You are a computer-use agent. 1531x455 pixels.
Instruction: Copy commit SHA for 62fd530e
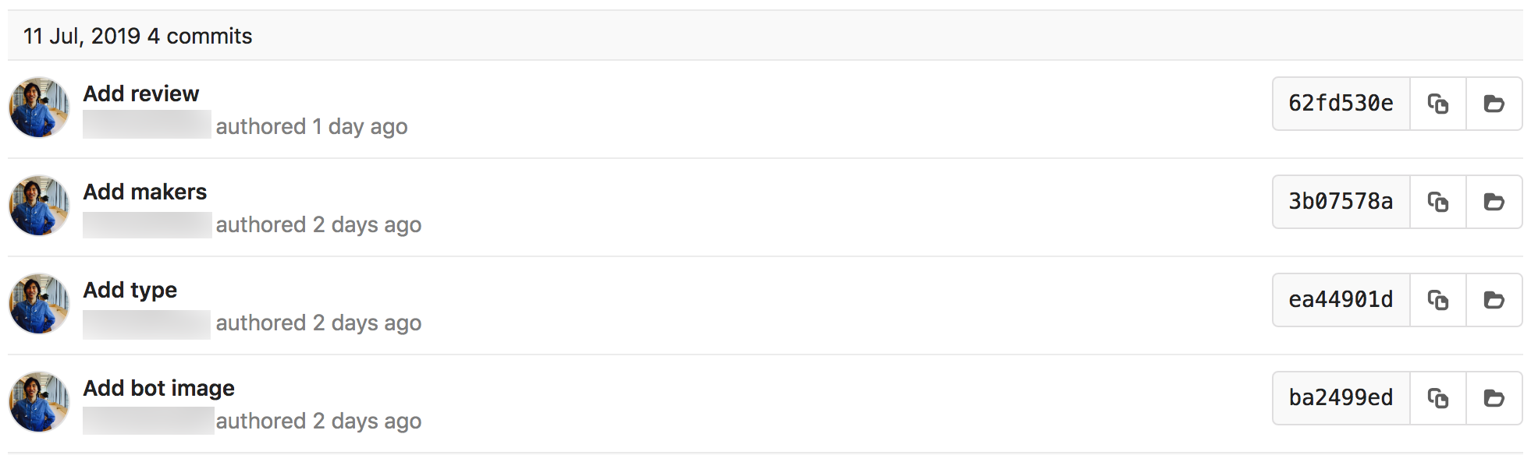pos(1437,104)
